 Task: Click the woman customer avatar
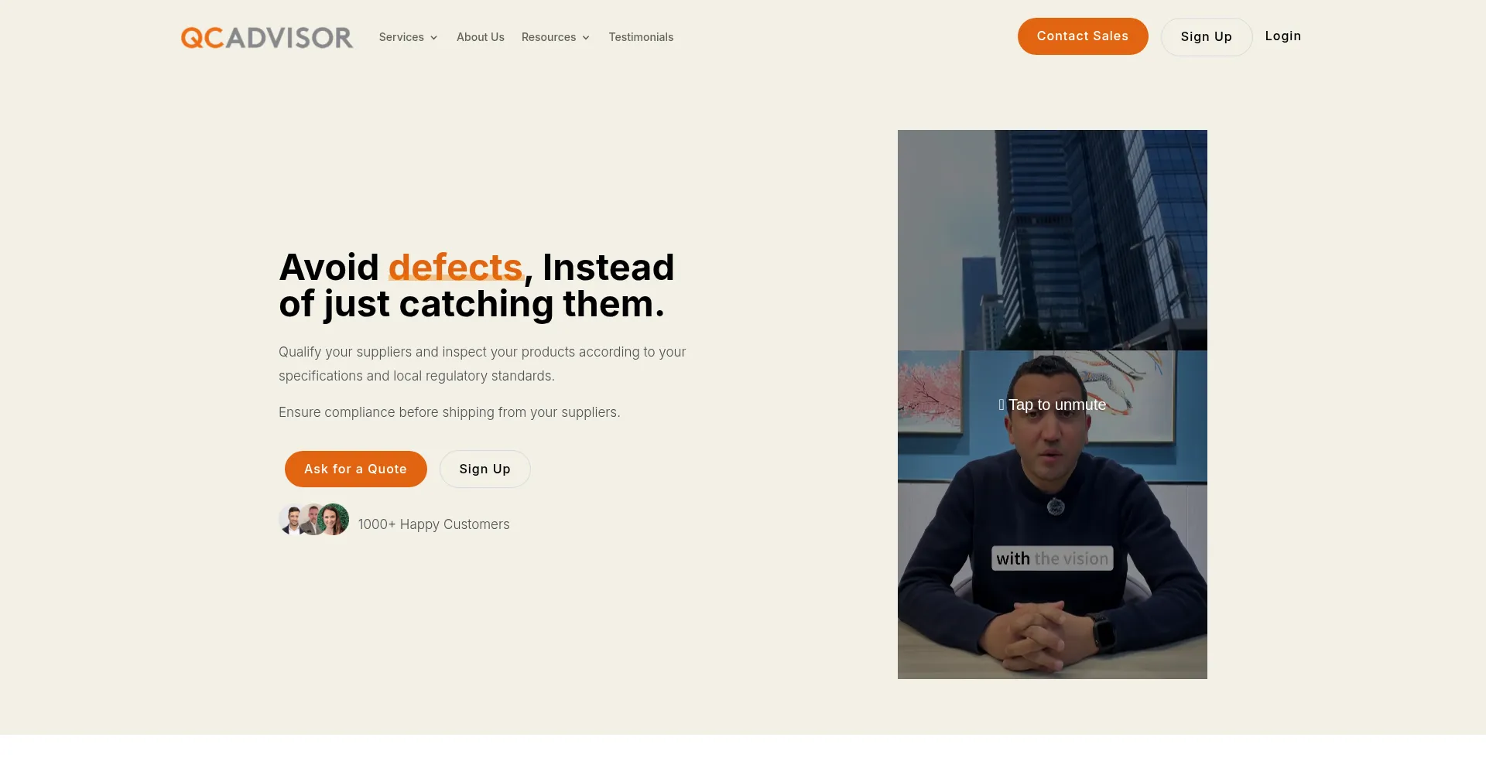tap(334, 520)
